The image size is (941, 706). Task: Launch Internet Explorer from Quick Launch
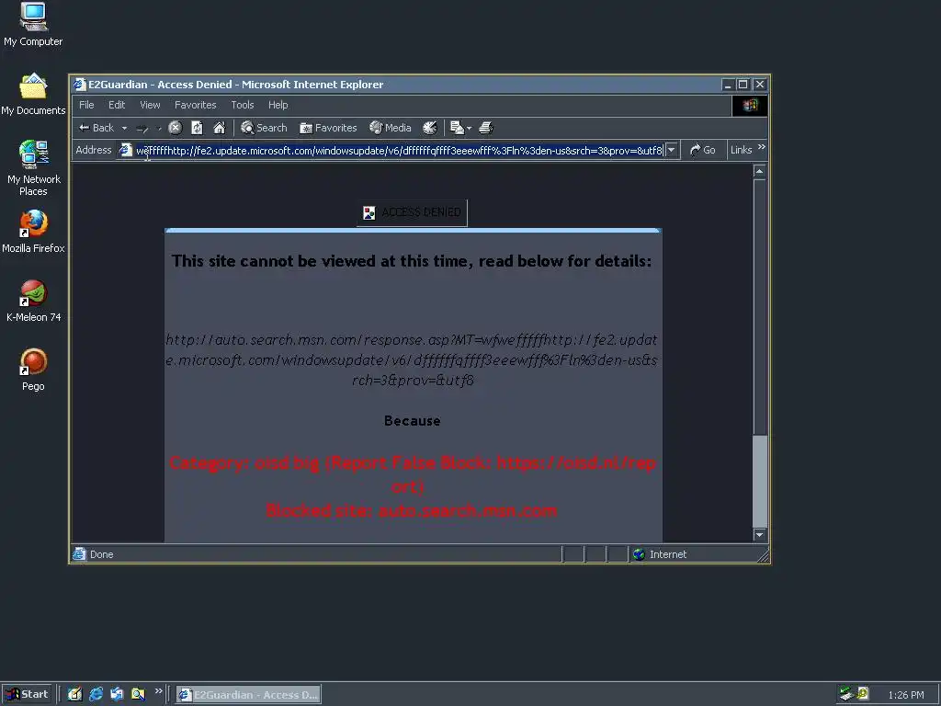pyautogui.click(x=96, y=694)
